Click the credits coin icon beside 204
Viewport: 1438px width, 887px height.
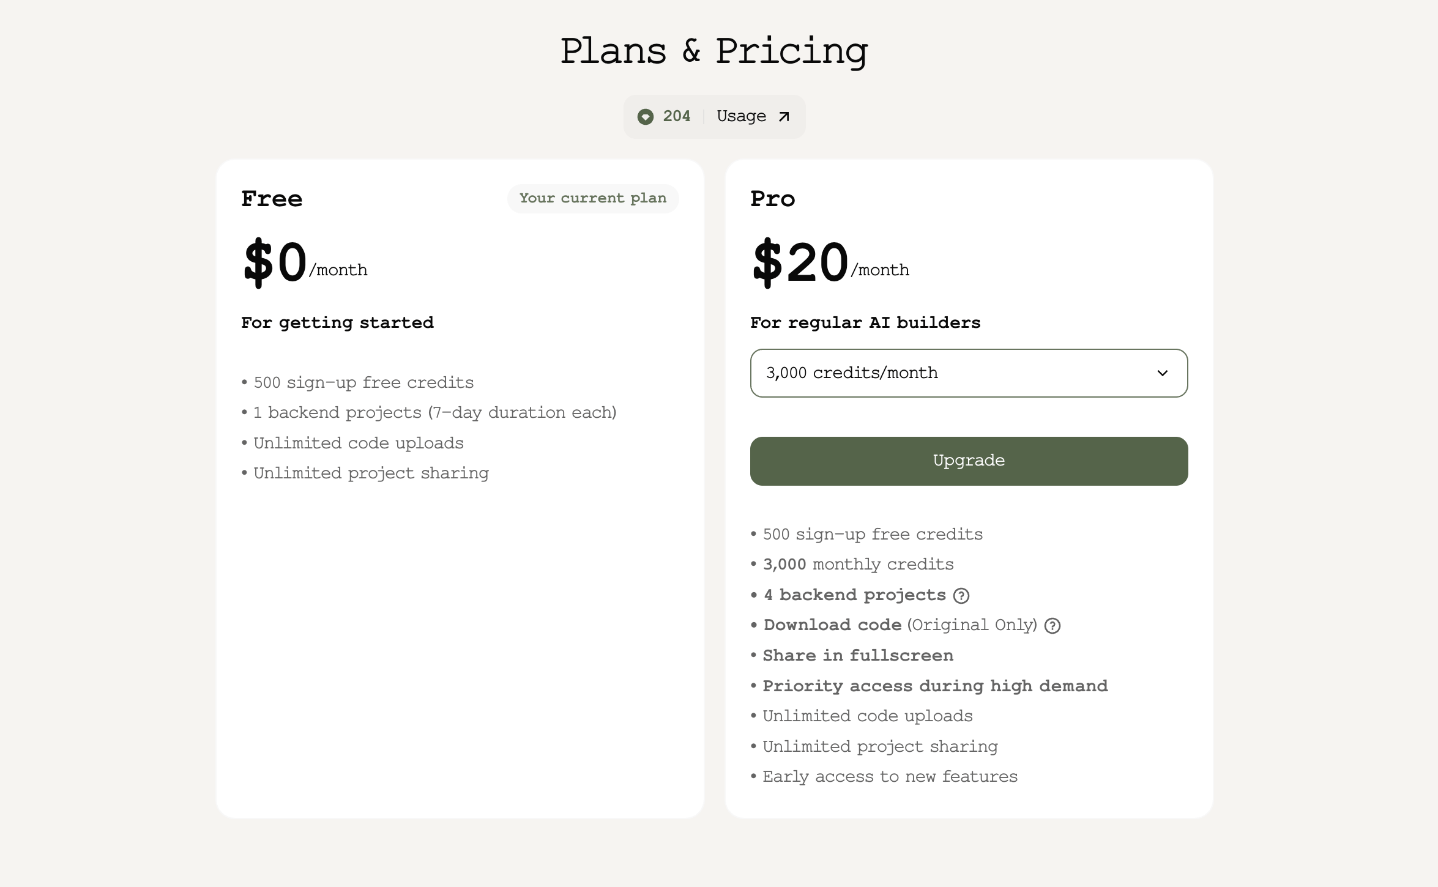coord(645,117)
